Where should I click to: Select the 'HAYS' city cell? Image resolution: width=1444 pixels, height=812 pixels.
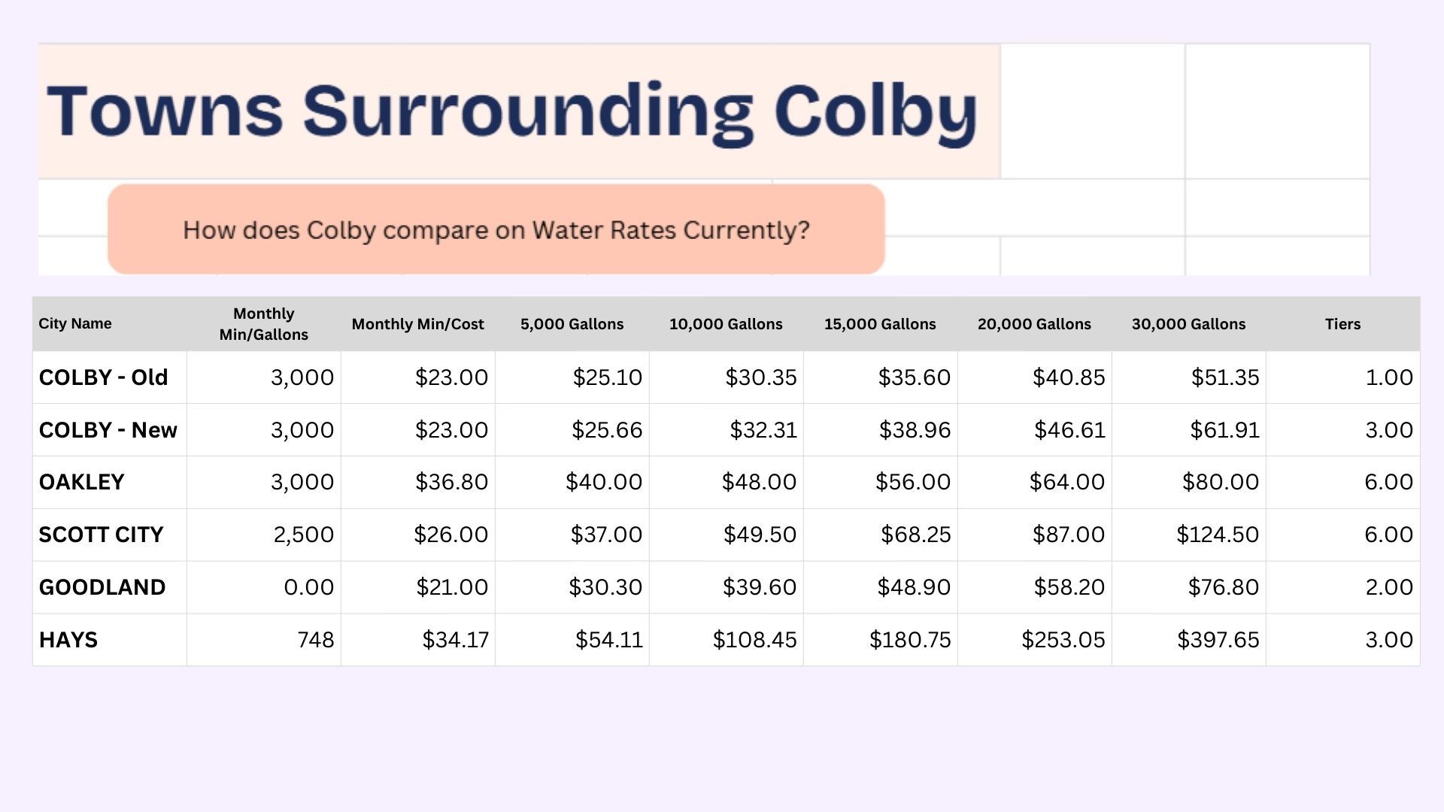pos(68,640)
